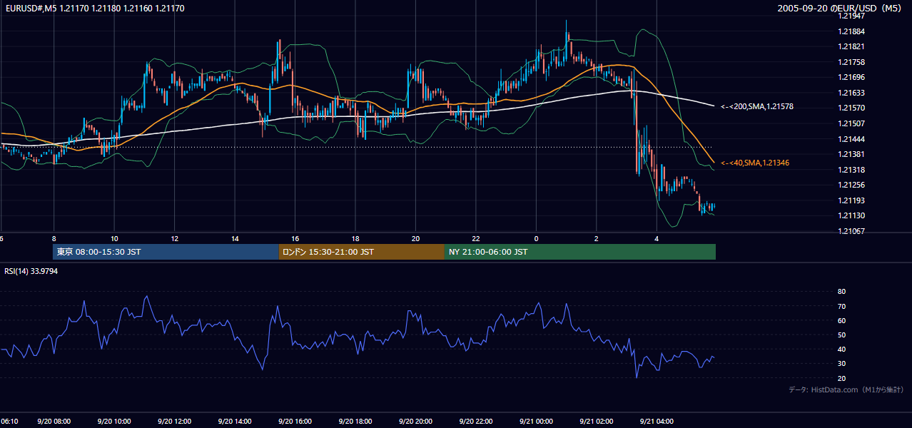Click the 9/21 00:00 time label

coord(537,422)
